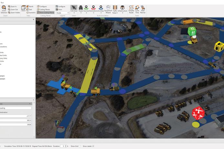This screenshot has width=224, height=149.
Task: Open the Run menu tab
Action: point(3,2)
